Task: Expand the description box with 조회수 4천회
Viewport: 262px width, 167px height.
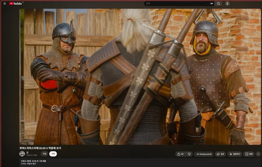Action: pyautogui.click(x=140, y=162)
